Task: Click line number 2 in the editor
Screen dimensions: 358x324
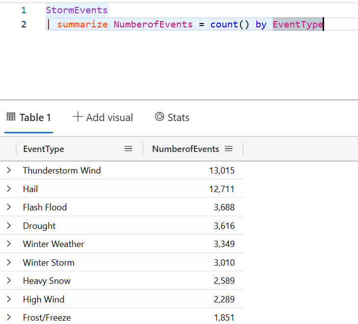Action: click(24, 25)
